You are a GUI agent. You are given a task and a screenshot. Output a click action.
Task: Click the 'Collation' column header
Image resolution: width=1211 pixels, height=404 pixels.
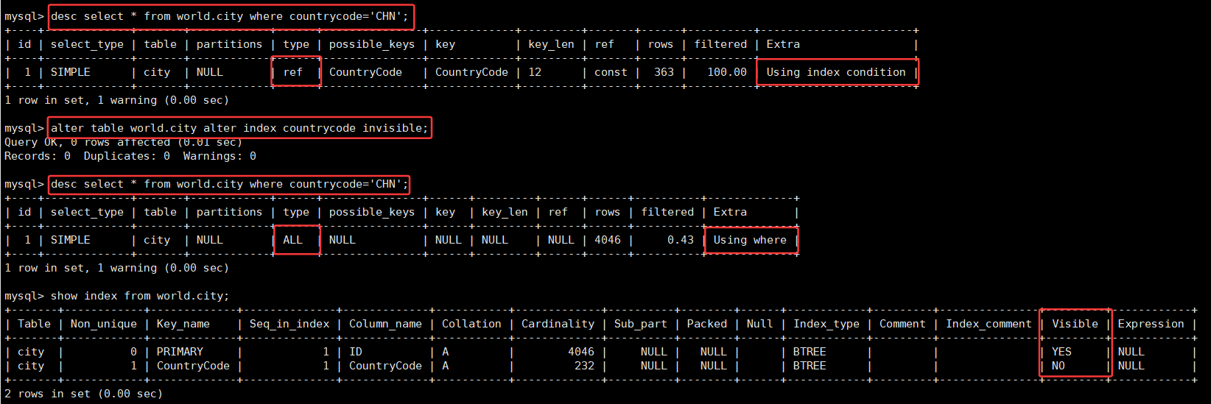click(x=471, y=324)
